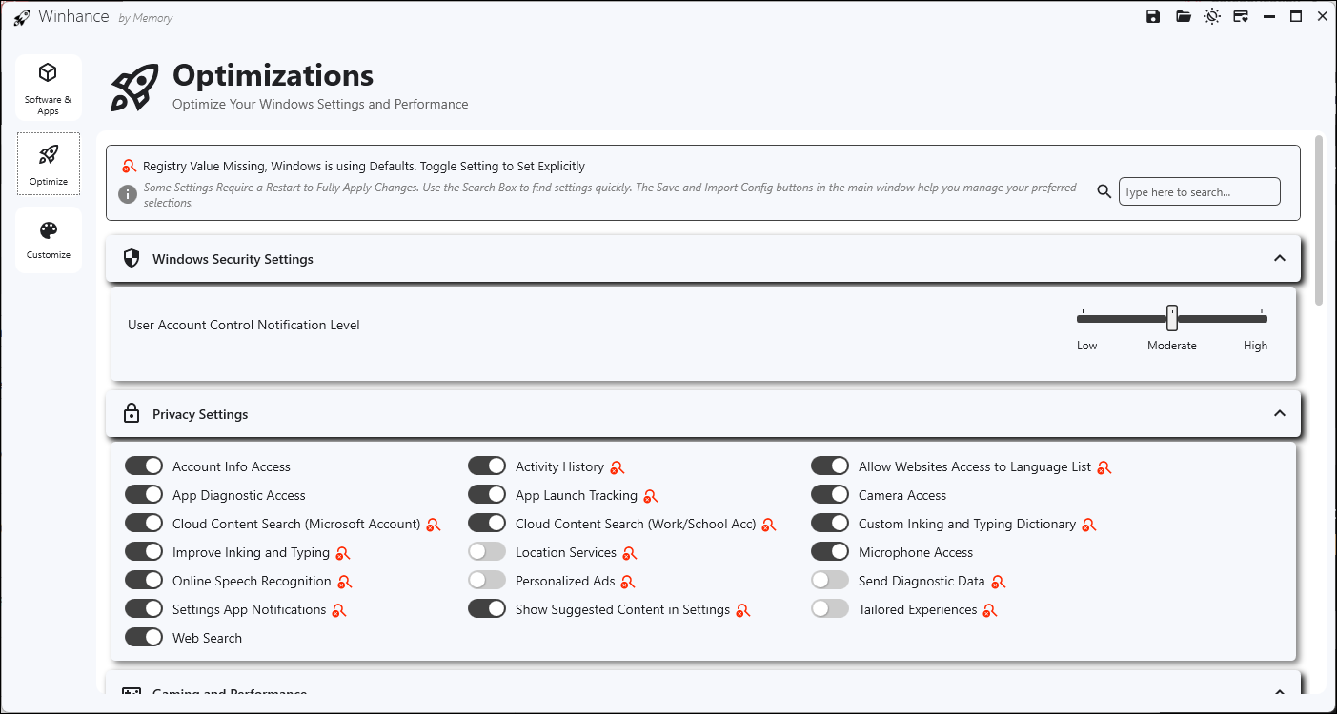1337x714 pixels.
Task: Select the Optimize sidebar tab
Action: [x=49, y=164]
